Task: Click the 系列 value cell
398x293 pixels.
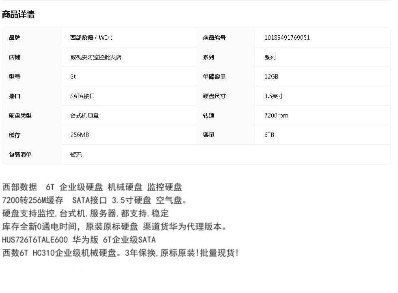Action: click(x=322, y=57)
